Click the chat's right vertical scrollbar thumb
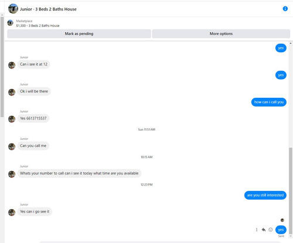Viewport: 293px width, 243px height. coord(291,190)
